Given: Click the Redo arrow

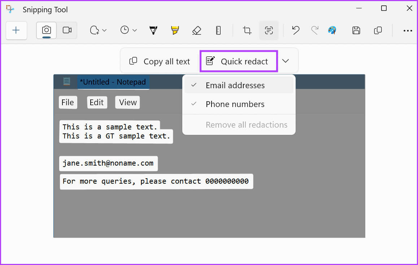Looking at the screenshot, I should click(x=315, y=30).
